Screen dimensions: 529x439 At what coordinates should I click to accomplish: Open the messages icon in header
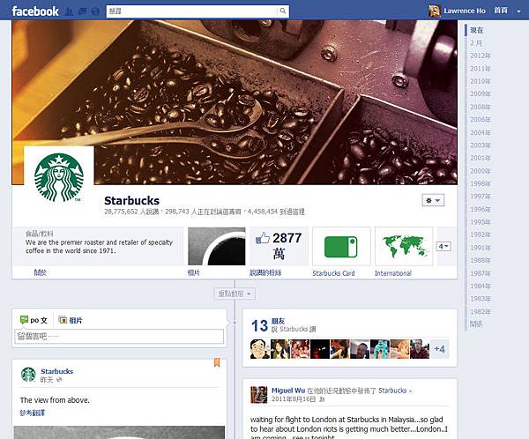[82, 11]
